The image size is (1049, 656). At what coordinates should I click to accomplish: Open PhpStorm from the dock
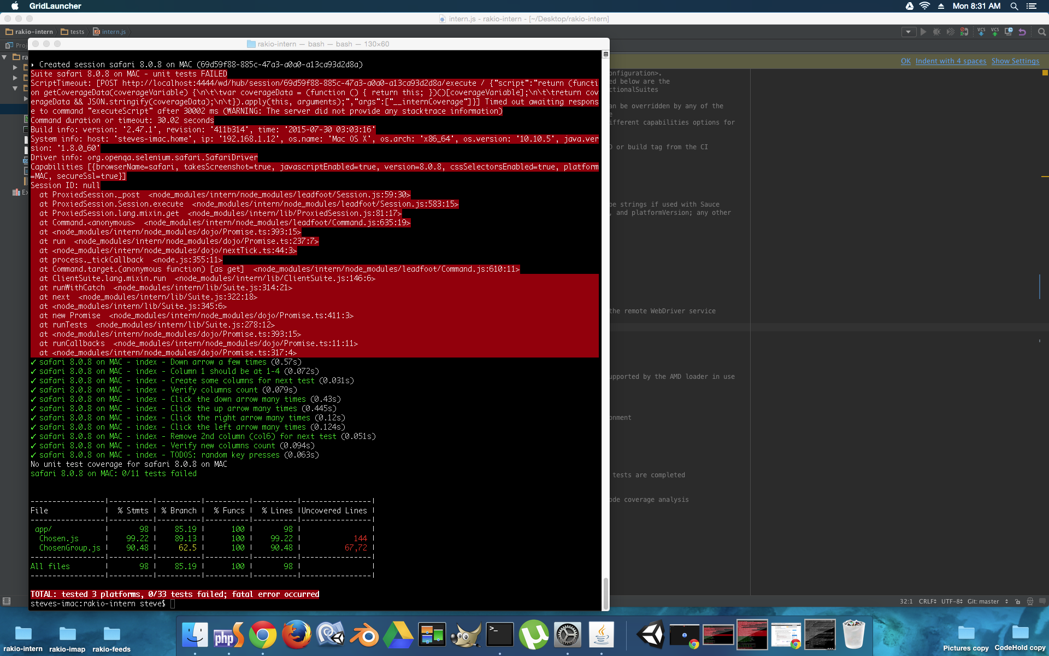click(229, 635)
